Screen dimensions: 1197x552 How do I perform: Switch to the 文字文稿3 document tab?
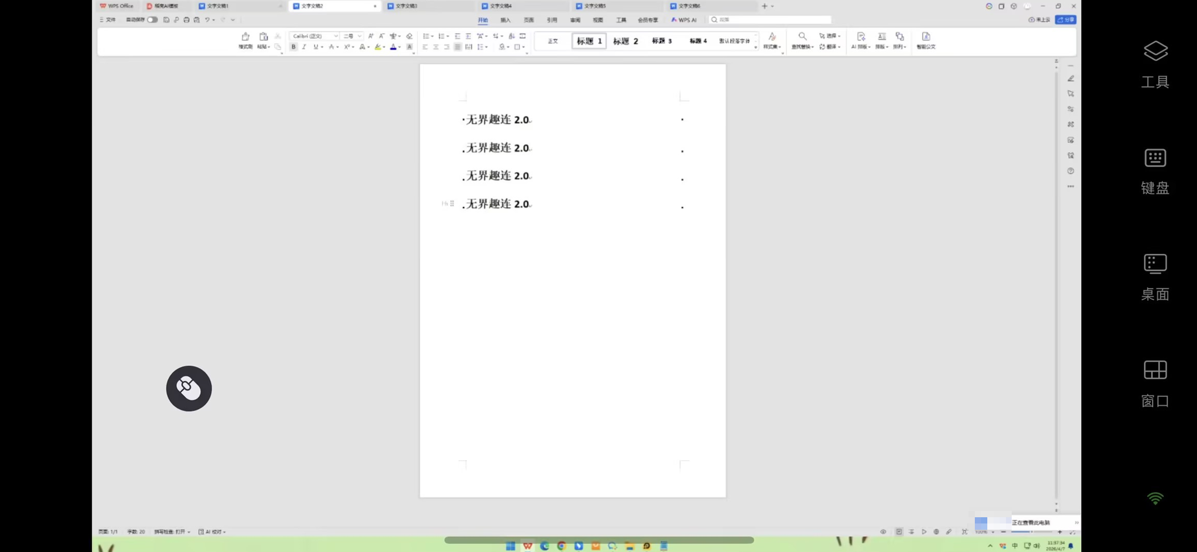click(406, 6)
